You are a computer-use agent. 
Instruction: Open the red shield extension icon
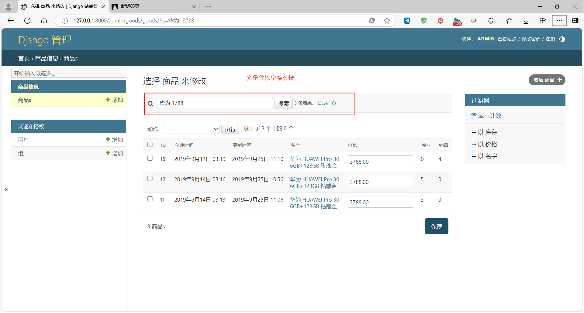(440, 21)
